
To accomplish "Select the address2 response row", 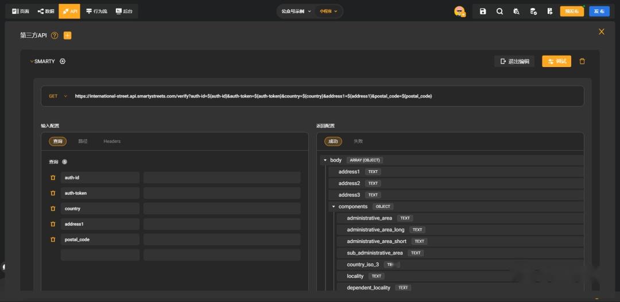I will (x=456, y=183).
